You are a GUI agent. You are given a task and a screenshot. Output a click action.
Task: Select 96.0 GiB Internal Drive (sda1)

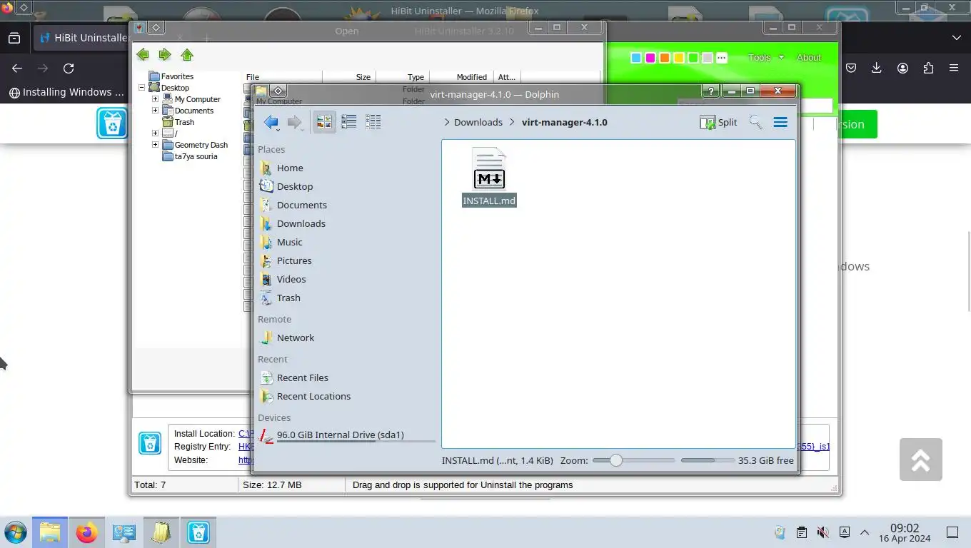340,435
